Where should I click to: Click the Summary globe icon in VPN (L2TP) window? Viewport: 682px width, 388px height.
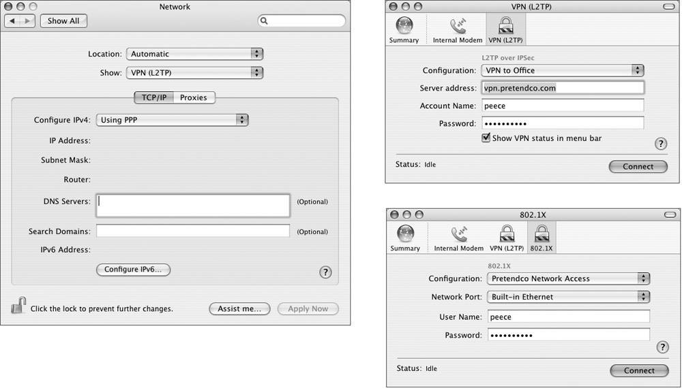point(404,26)
